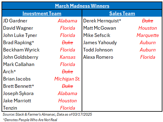Click the March Madness Winners title
The image size is (163, 122).
82,6
